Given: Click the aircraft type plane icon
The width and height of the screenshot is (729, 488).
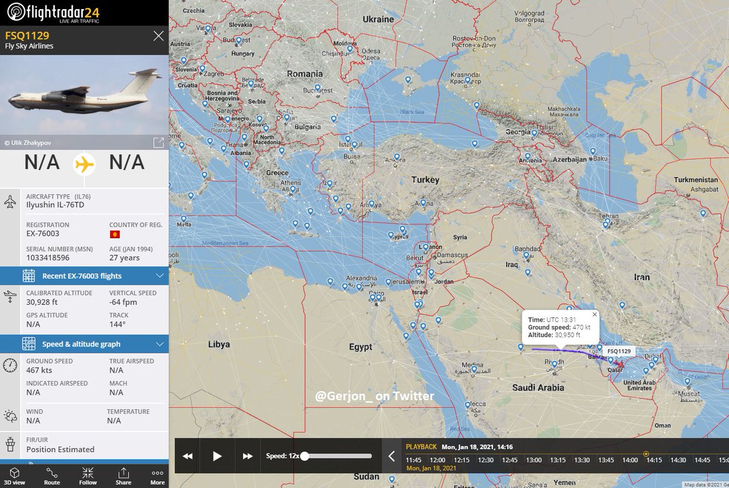Looking at the screenshot, I should coord(10,202).
